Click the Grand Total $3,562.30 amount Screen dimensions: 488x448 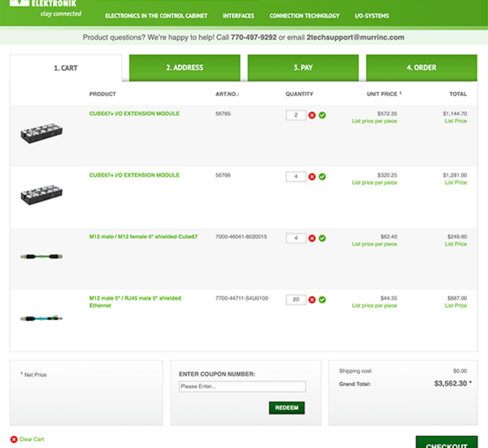450,384
